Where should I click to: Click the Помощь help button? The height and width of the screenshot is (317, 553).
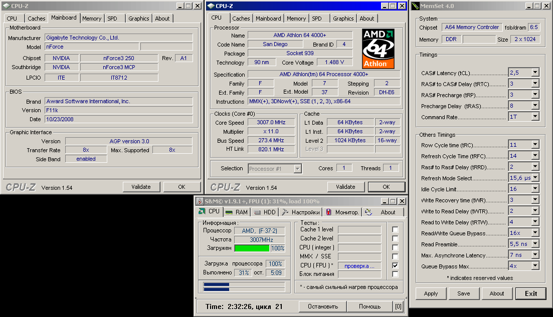(370, 306)
